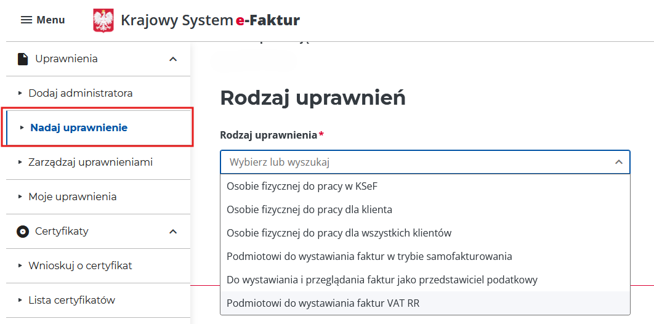This screenshot has height=324, width=654.
Task: Choose Podmiotowi do wystawiania faktur VAT RR
Action: [323, 303]
